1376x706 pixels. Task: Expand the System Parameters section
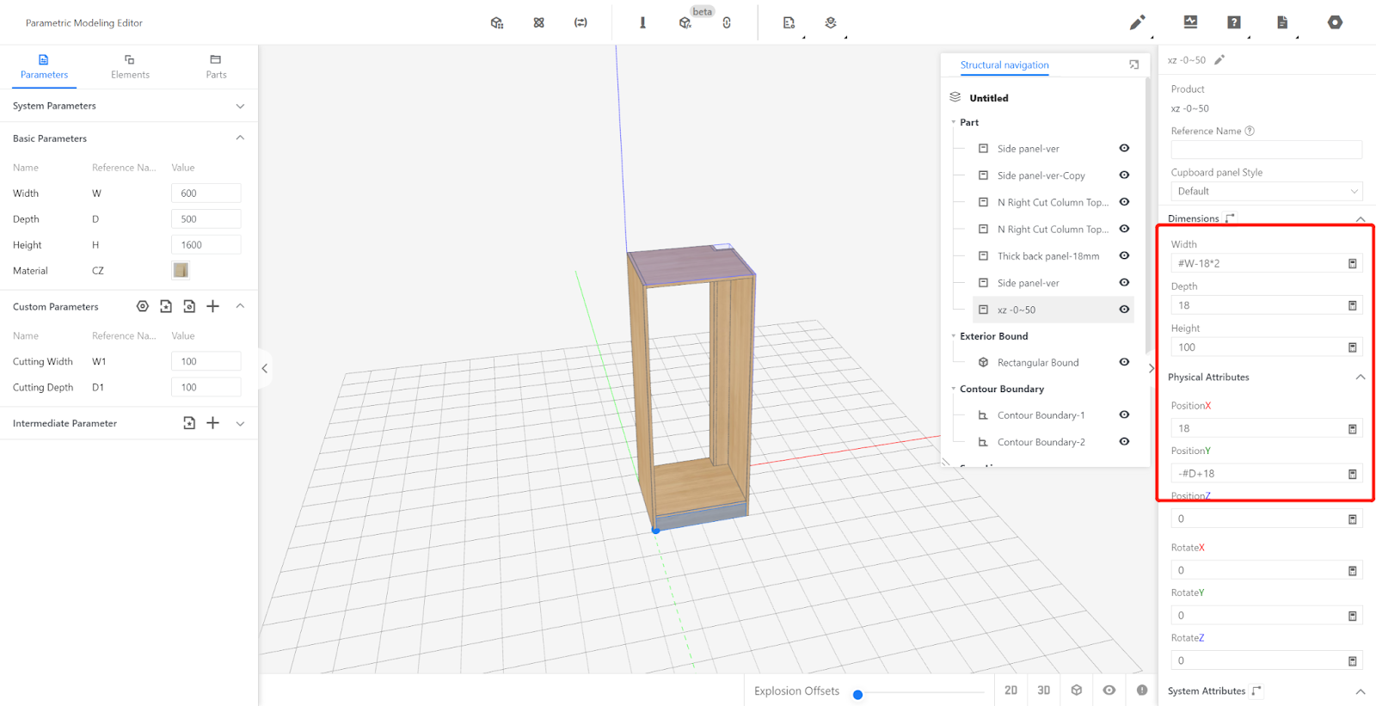(240, 106)
